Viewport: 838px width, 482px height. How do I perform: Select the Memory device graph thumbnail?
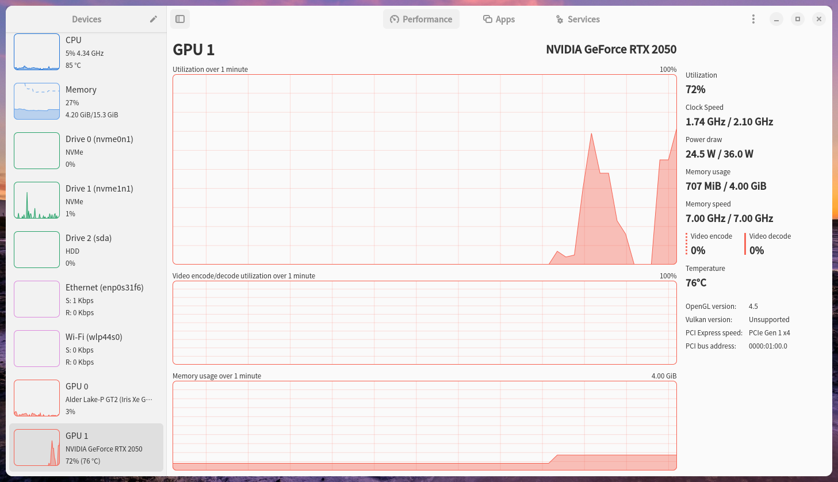37,101
